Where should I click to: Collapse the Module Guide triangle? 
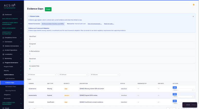29,16
